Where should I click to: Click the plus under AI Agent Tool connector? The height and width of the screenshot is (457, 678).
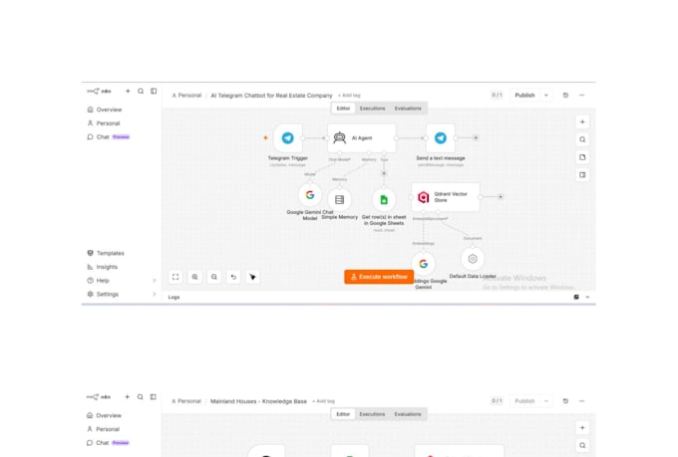[384, 173]
